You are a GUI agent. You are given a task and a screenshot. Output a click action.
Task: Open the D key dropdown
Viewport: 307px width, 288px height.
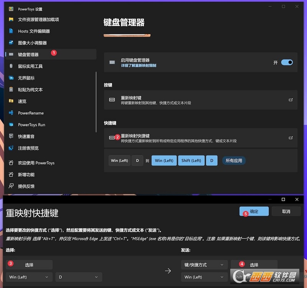[x=79, y=277]
